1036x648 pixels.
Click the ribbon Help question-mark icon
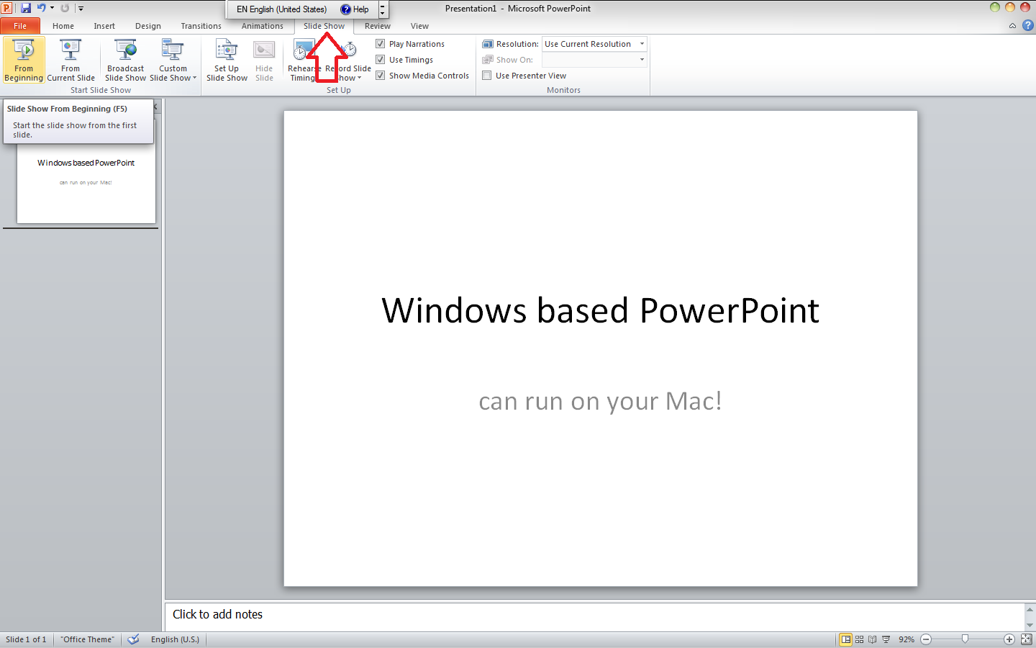click(1028, 25)
